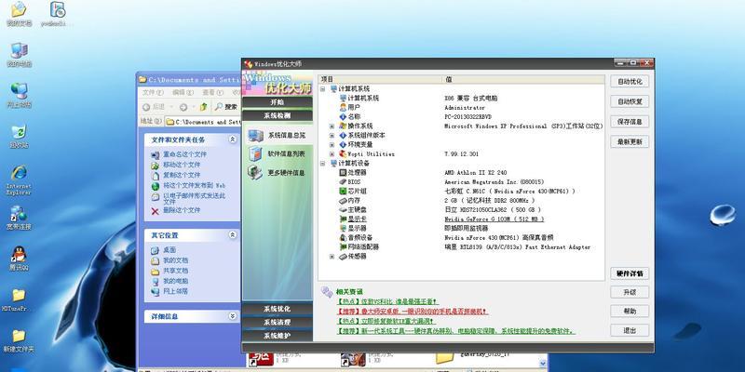The width and height of the screenshot is (745, 372).
Task: Open 系统信息总览 in the sidebar
Action: [x=277, y=136]
